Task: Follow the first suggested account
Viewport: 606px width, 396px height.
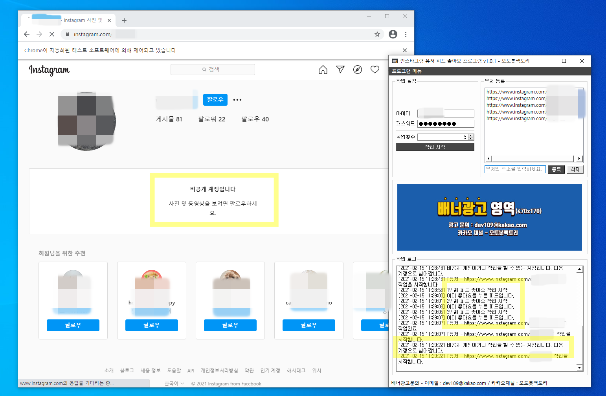Action: [x=73, y=325]
